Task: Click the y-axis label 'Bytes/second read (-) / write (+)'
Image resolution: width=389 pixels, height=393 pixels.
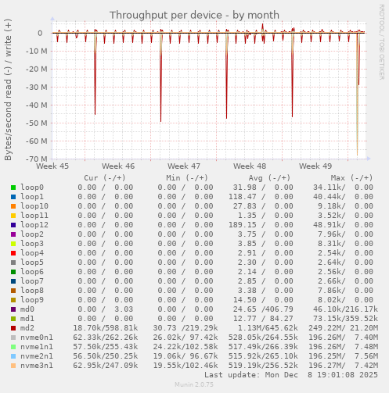Action: click(8, 90)
